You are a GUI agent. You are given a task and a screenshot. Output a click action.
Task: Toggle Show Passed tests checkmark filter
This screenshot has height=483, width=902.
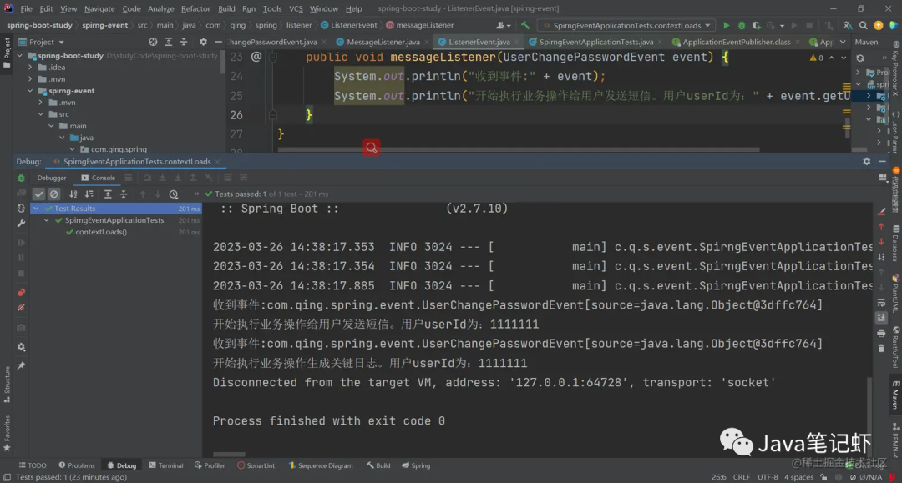tap(38, 194)
